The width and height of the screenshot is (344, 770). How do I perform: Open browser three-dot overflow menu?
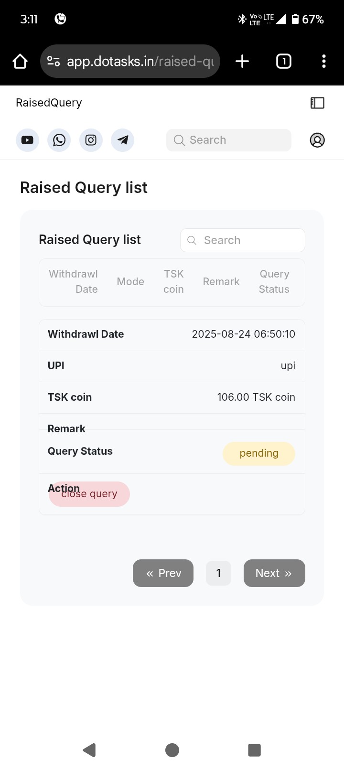324,61
